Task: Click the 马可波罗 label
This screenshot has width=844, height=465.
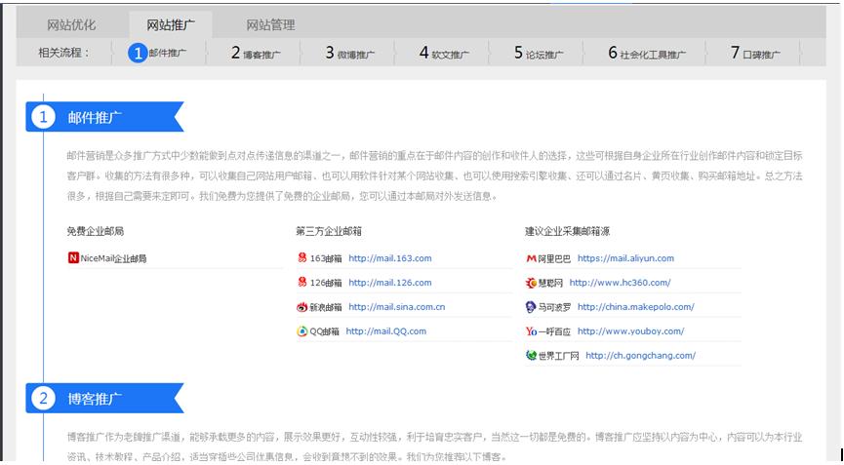Action: (x=554, y=307)
